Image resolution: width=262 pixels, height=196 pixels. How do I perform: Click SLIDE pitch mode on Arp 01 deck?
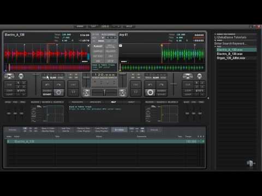(156, 78)
